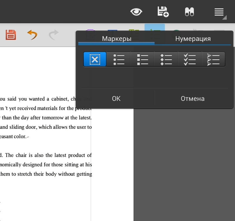Click the text "yet received materials for the"
Screen dimensions: 235x221
[41, 108]
